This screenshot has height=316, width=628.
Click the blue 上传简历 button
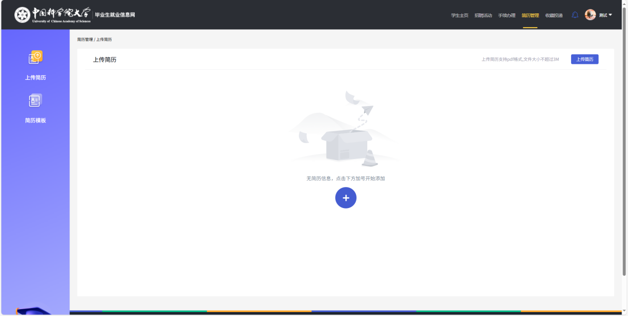(x=585, y=59)
